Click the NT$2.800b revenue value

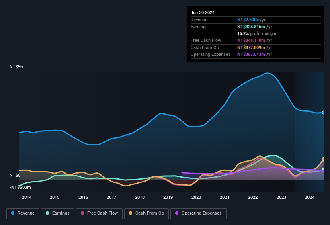pos(248,20)
